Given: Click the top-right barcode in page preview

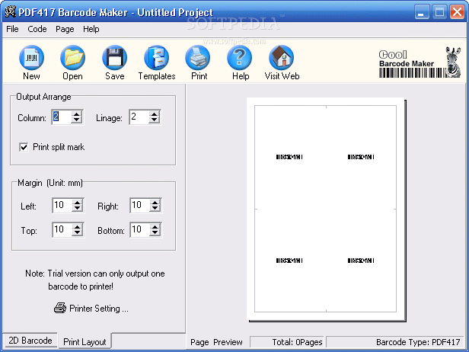Looking at the screenshot, I should [361, 157].
